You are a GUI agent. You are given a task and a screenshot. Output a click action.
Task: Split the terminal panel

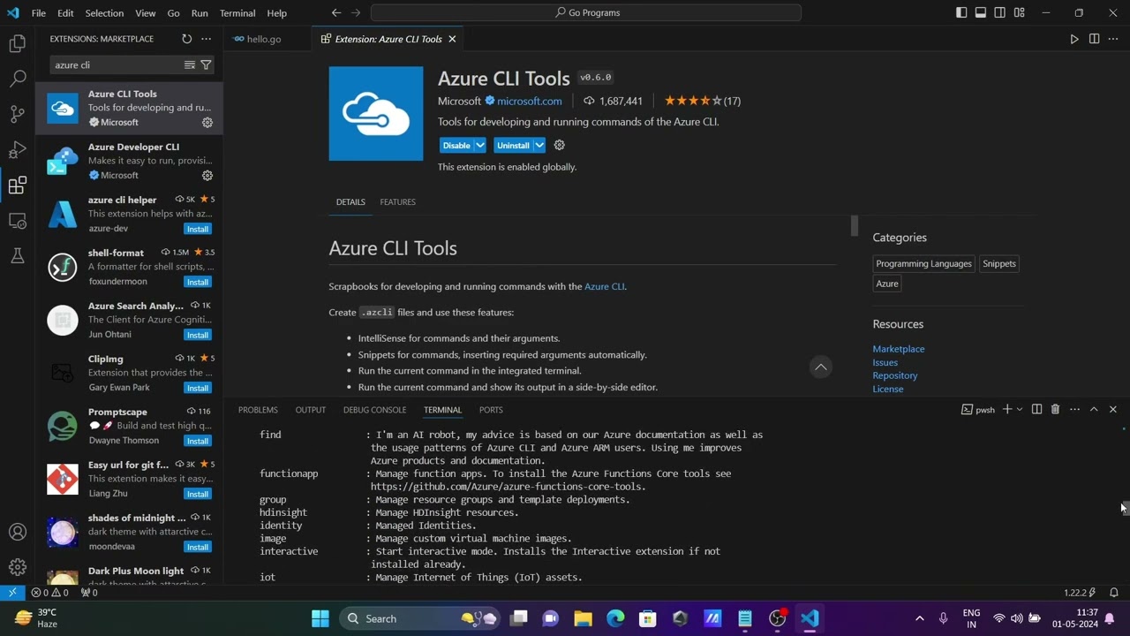(1037, 409)
